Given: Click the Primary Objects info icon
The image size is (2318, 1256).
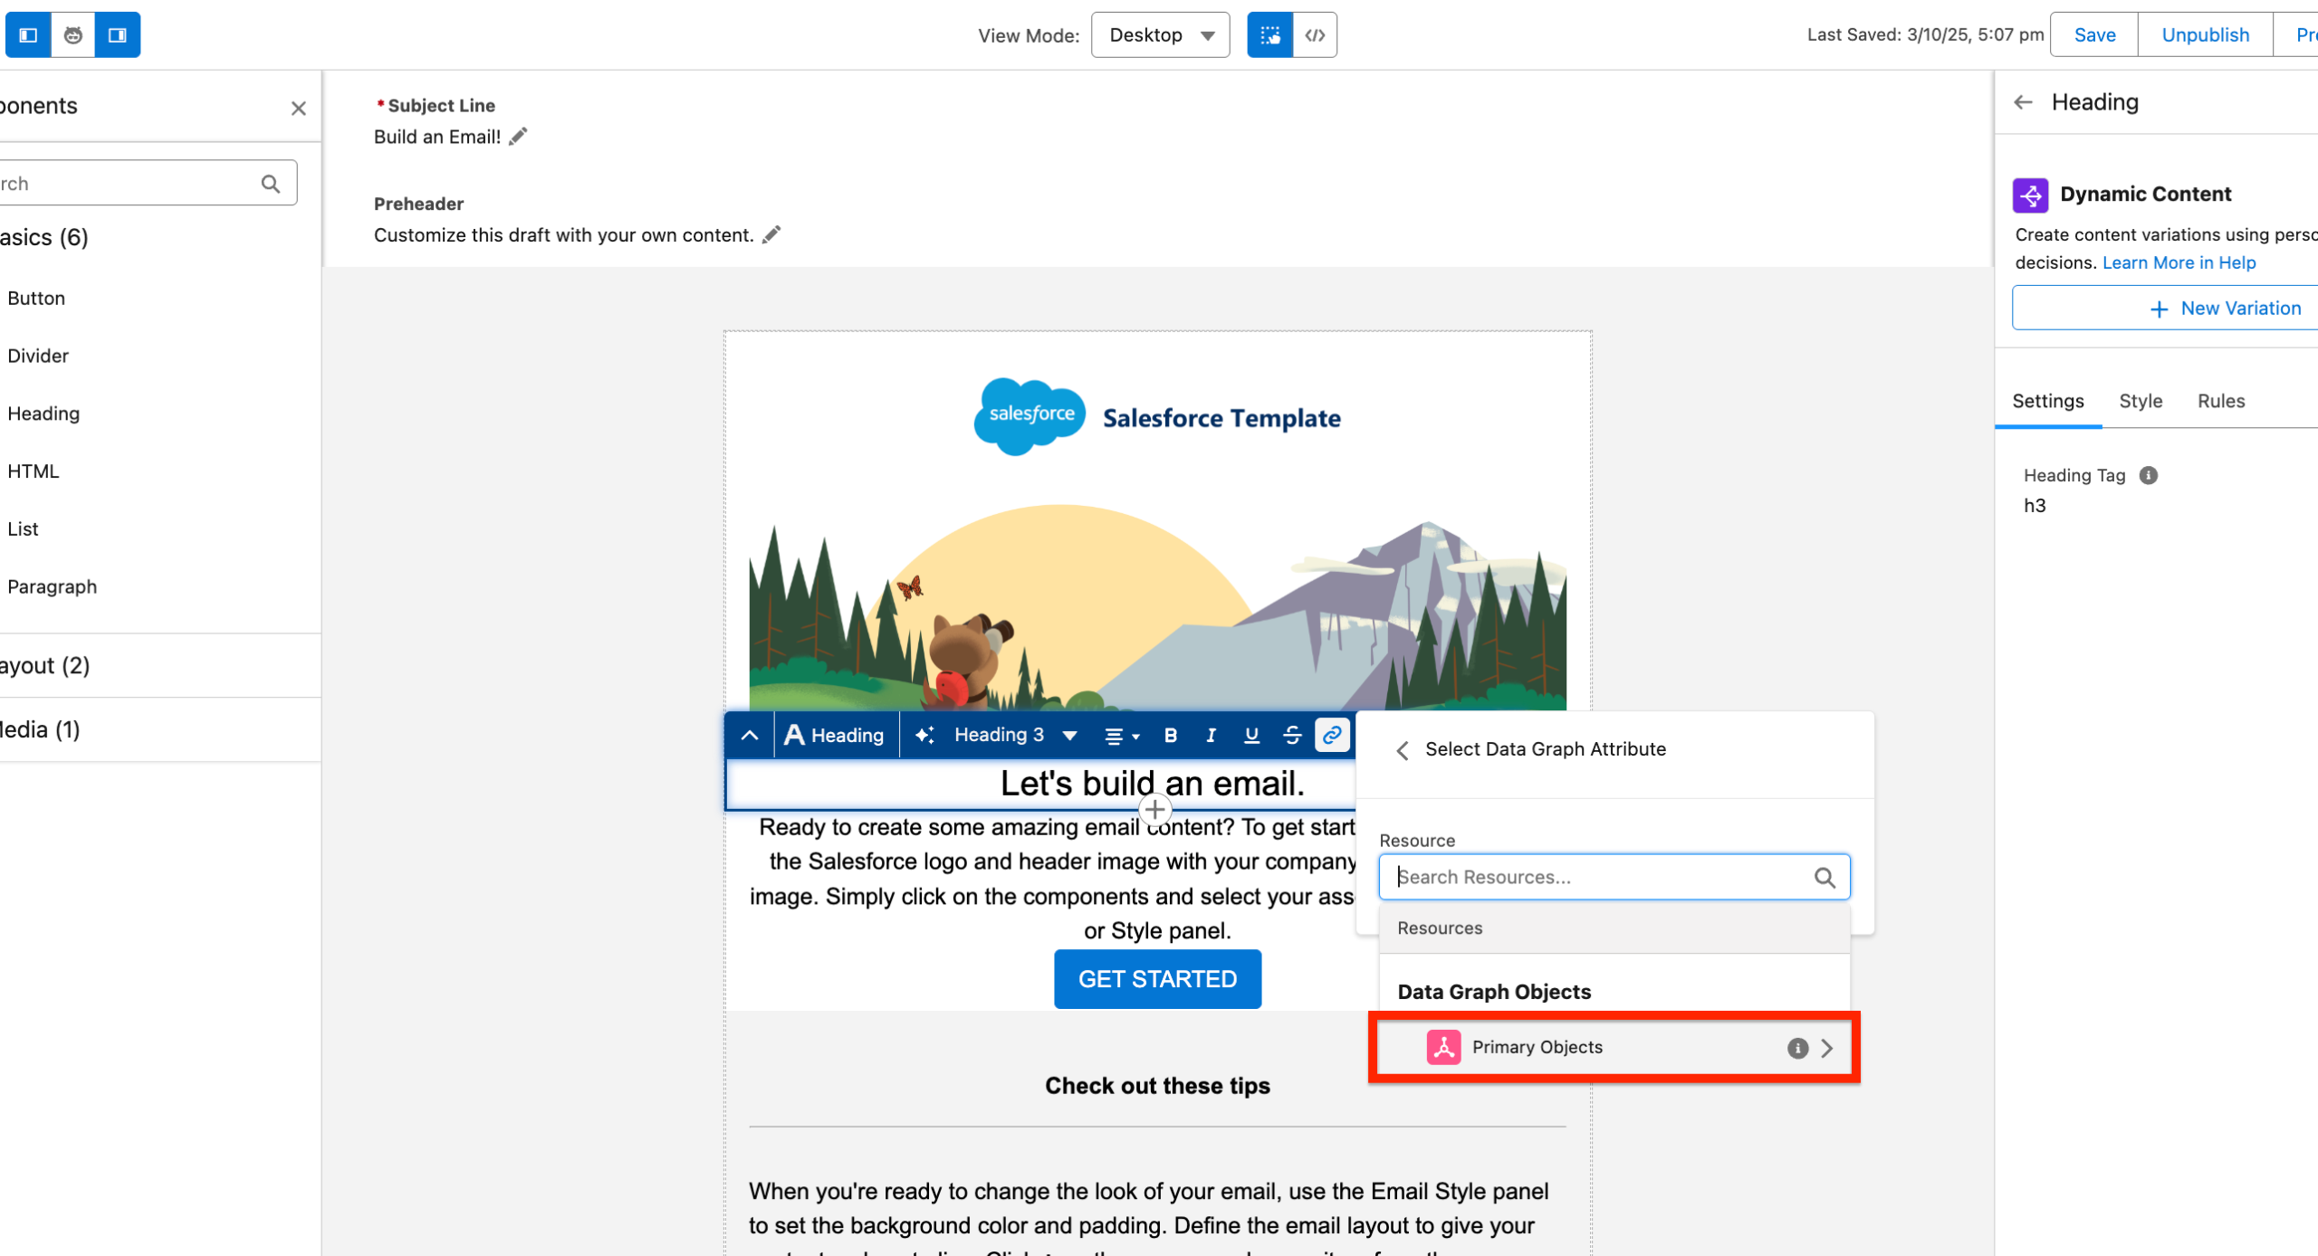Looking at the screenshot, I should tap(1797, 1048).
